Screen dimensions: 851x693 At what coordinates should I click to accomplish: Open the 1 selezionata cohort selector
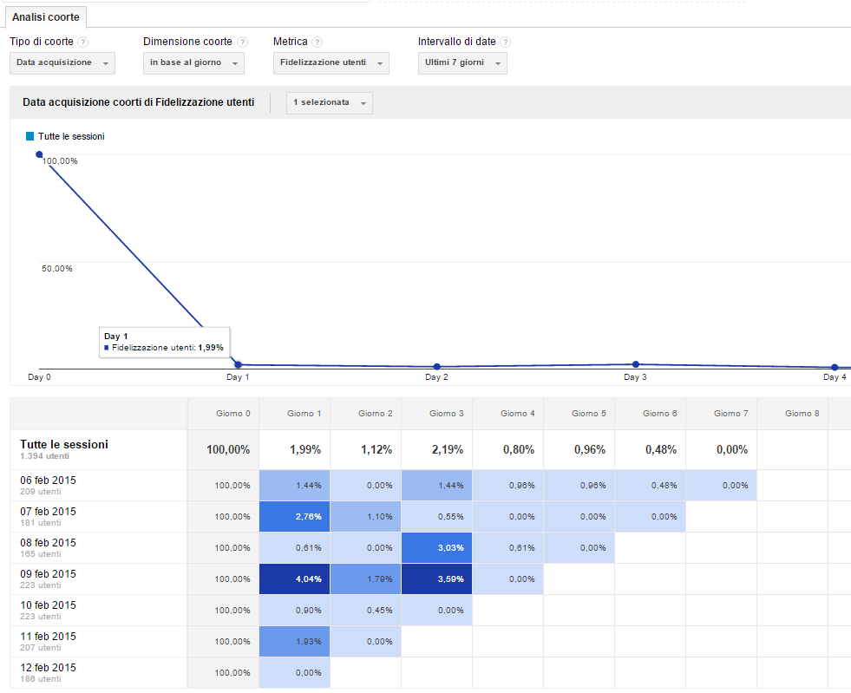(329, 102)
